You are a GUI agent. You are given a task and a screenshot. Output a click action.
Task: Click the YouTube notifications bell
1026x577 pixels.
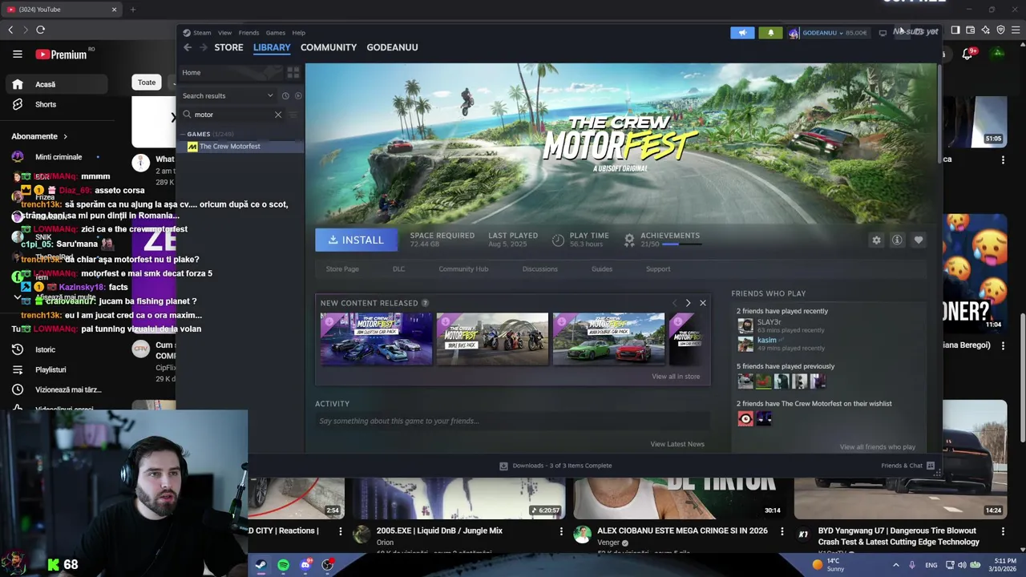[967, 54]
